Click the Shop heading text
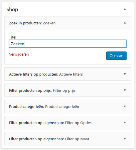This screenshot has width=136, height=150. click(x=12, y=9)
